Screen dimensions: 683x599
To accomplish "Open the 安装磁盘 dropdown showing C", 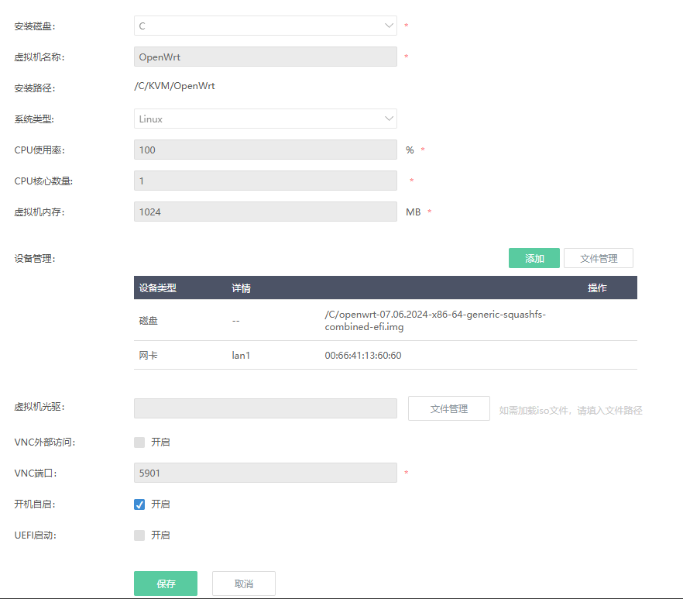I will 265,26.
